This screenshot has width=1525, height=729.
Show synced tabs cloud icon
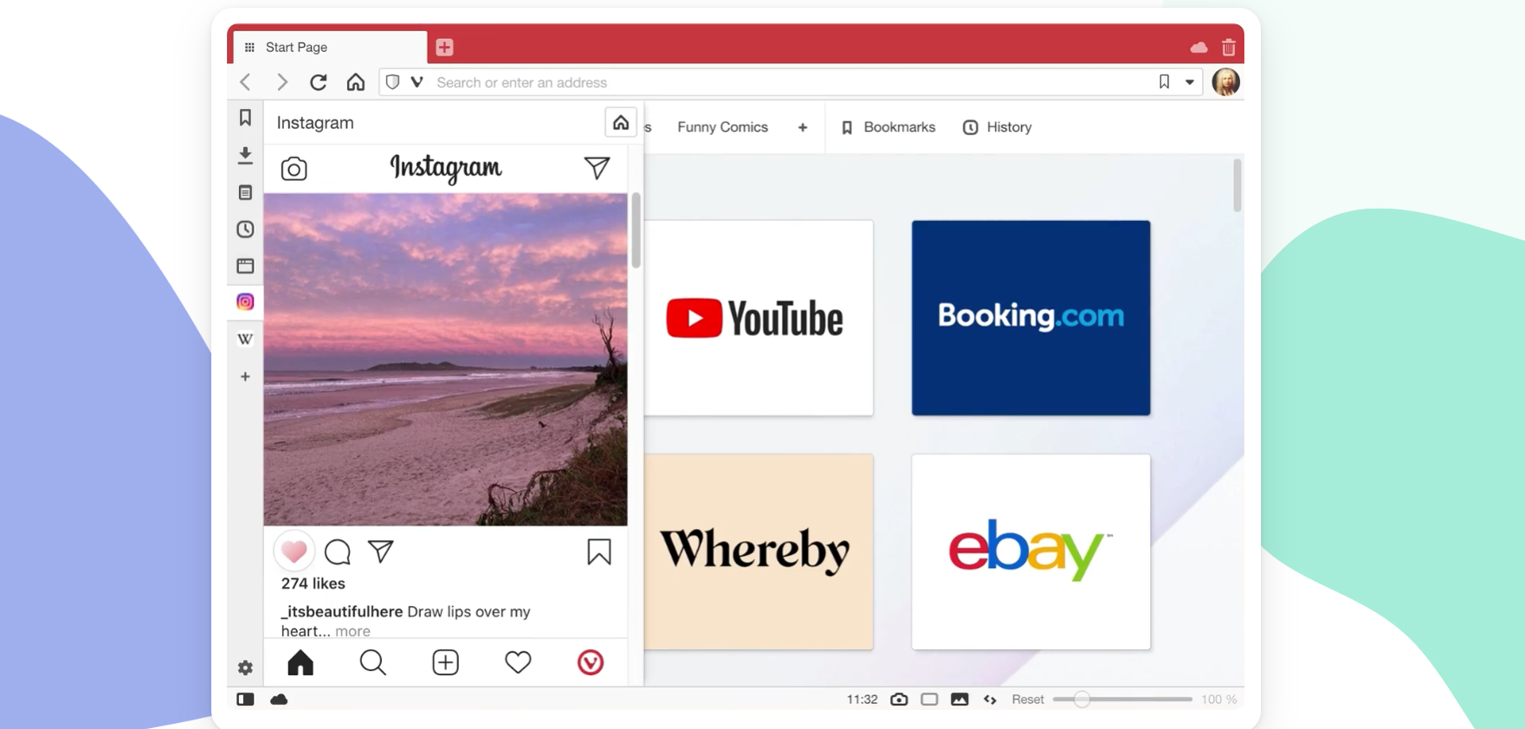click(x=1199, y=48)
